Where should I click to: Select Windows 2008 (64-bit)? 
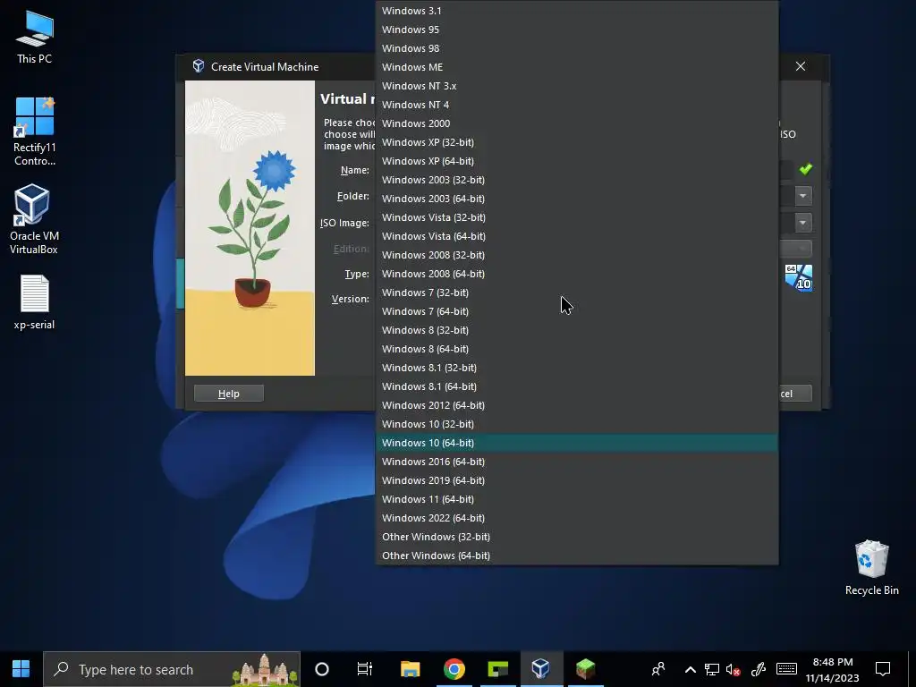(x=577, y=274)
